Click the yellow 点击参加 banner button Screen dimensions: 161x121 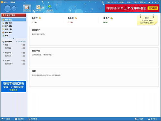(153, 8)
